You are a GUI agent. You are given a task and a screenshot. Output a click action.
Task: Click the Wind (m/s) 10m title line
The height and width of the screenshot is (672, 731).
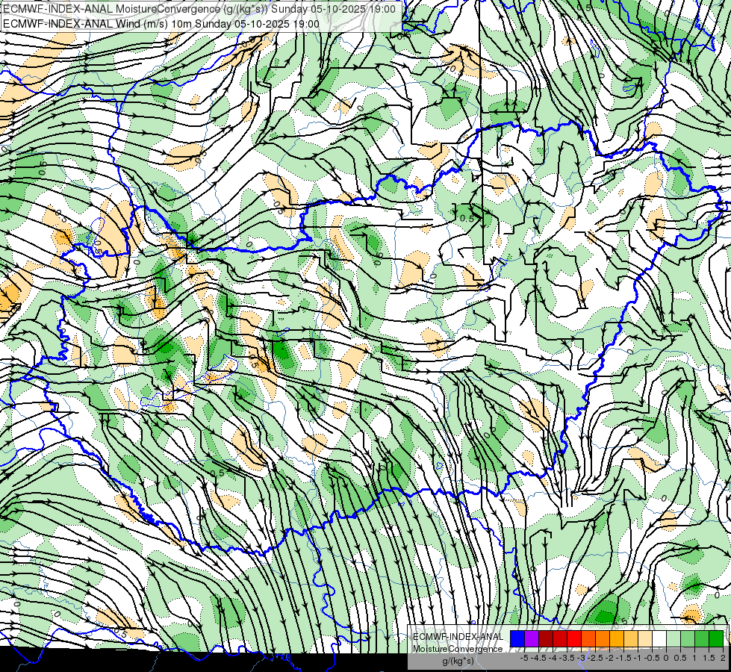pos(161,24)
